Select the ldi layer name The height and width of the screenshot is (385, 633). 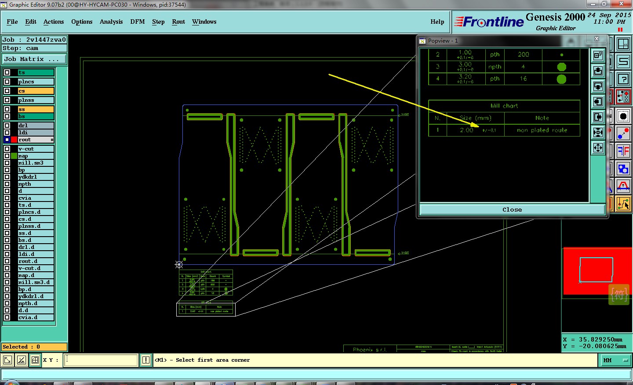coord(36,133)
